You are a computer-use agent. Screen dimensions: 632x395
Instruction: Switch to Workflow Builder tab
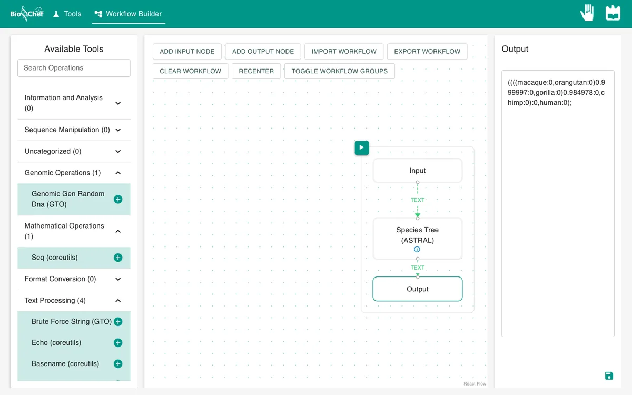pos(129,14)
